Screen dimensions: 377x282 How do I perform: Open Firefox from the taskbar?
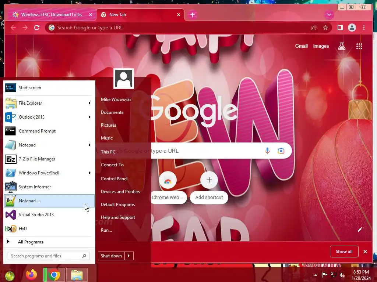pos(32,275)
